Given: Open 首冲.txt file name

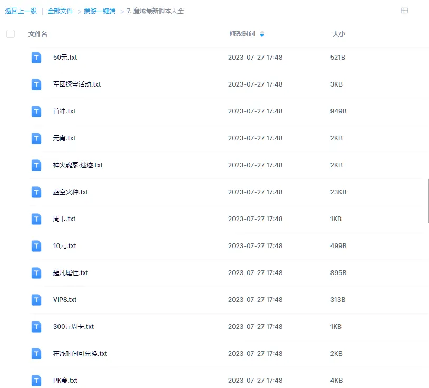Looking at the screenshot, I should [x=64, y=111].
